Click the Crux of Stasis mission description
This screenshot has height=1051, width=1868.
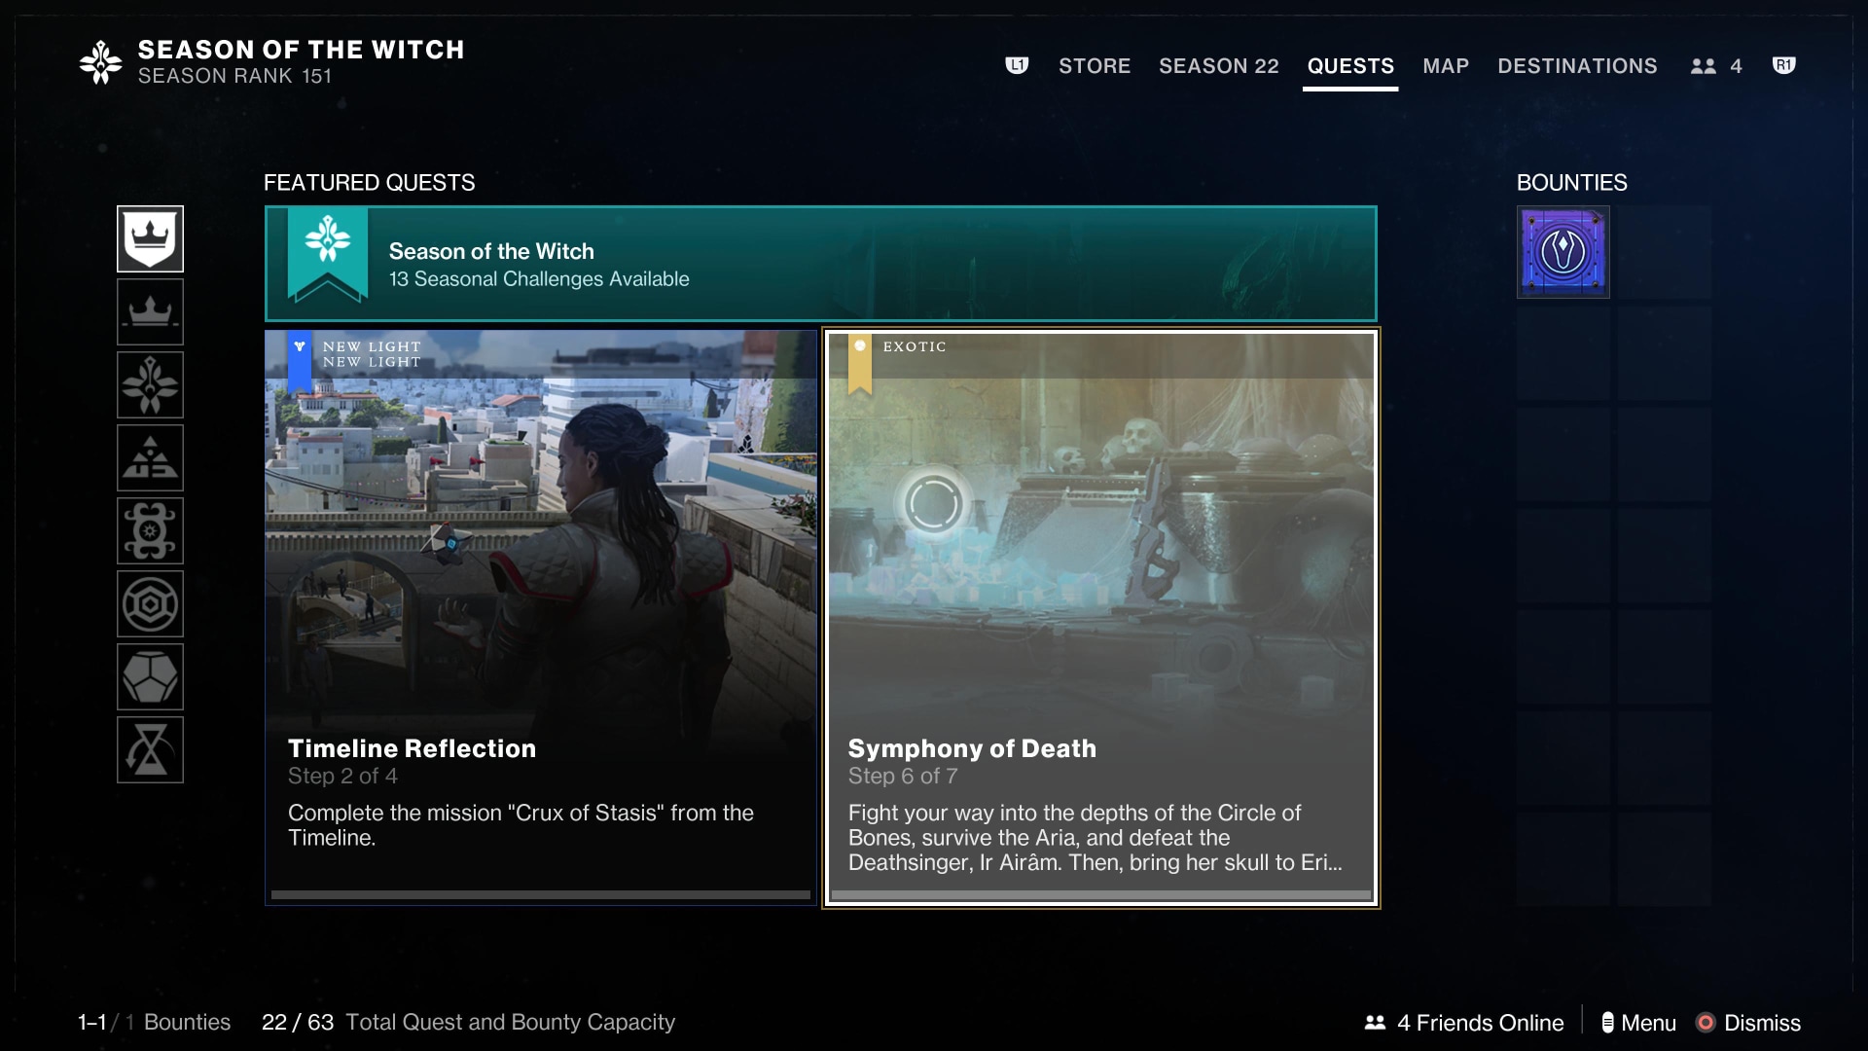click(x=521, y=825)
